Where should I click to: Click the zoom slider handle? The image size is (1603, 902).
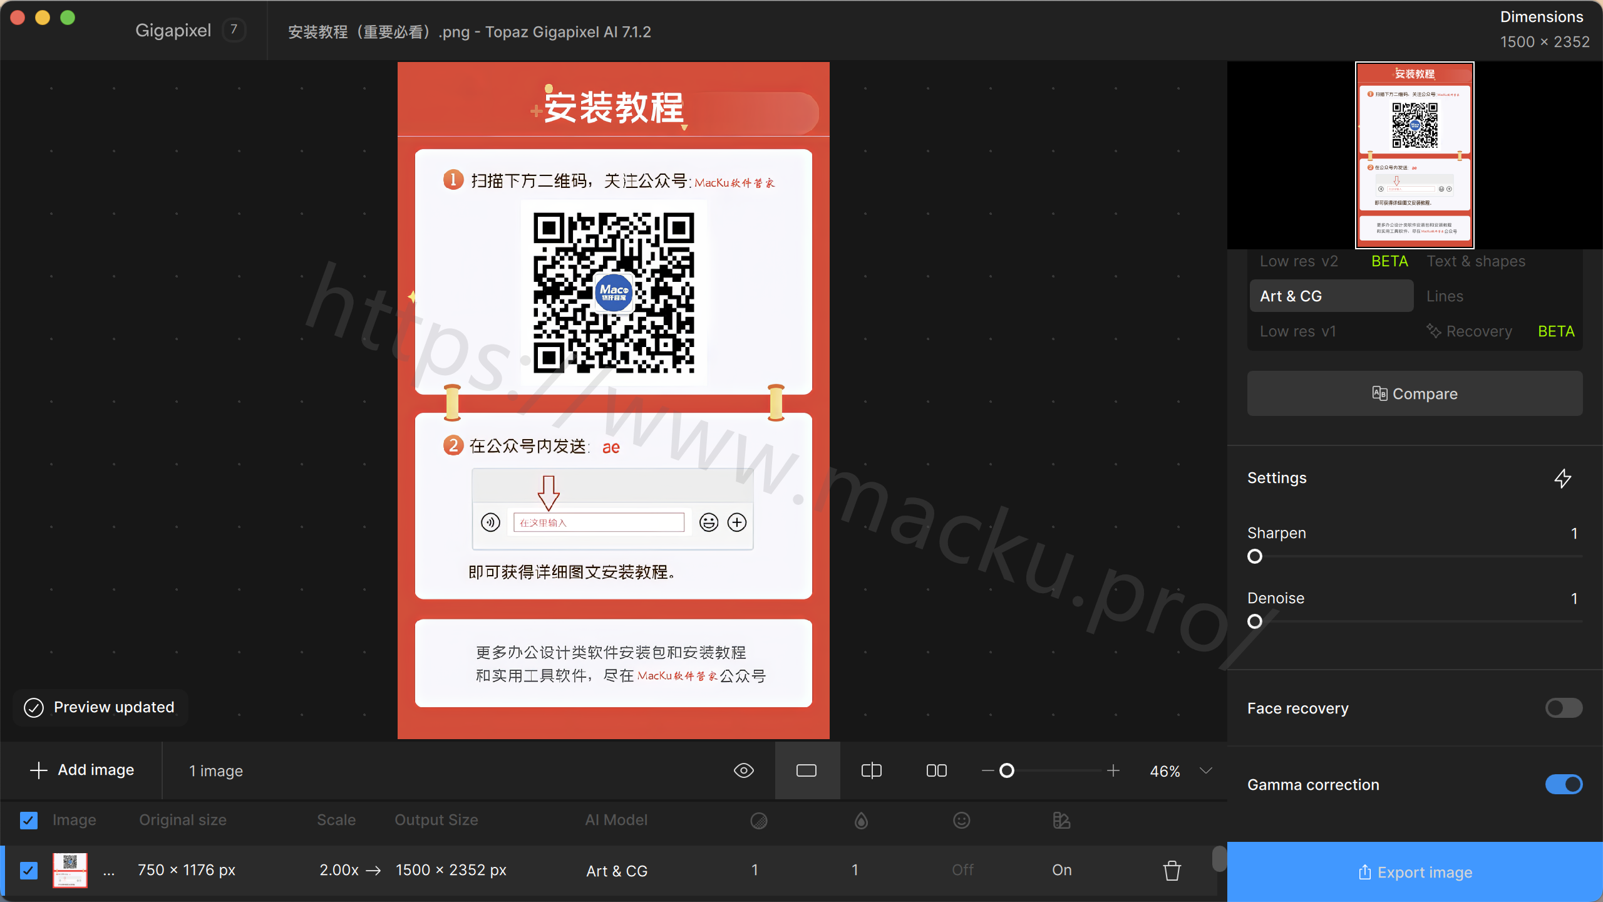click(x=1007, y=770)
